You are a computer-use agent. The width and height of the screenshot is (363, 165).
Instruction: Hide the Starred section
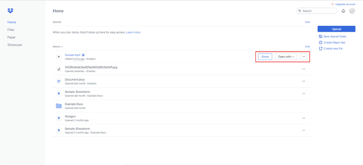308,22
